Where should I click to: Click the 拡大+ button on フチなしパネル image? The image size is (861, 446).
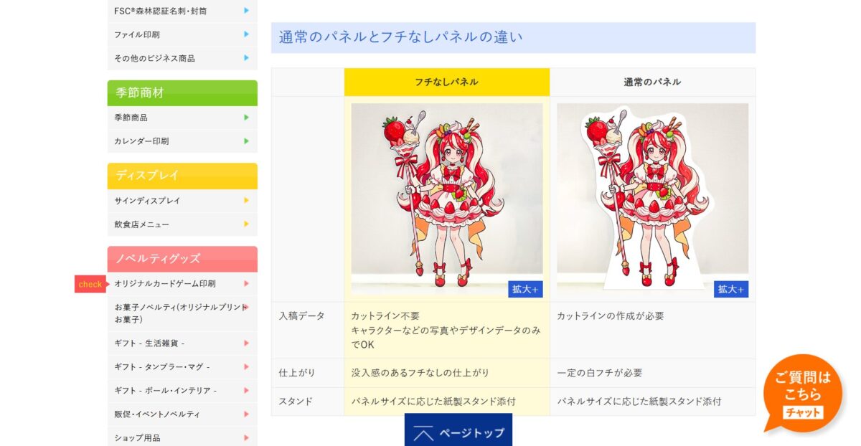pyautogui.click(x=525, y=289)
